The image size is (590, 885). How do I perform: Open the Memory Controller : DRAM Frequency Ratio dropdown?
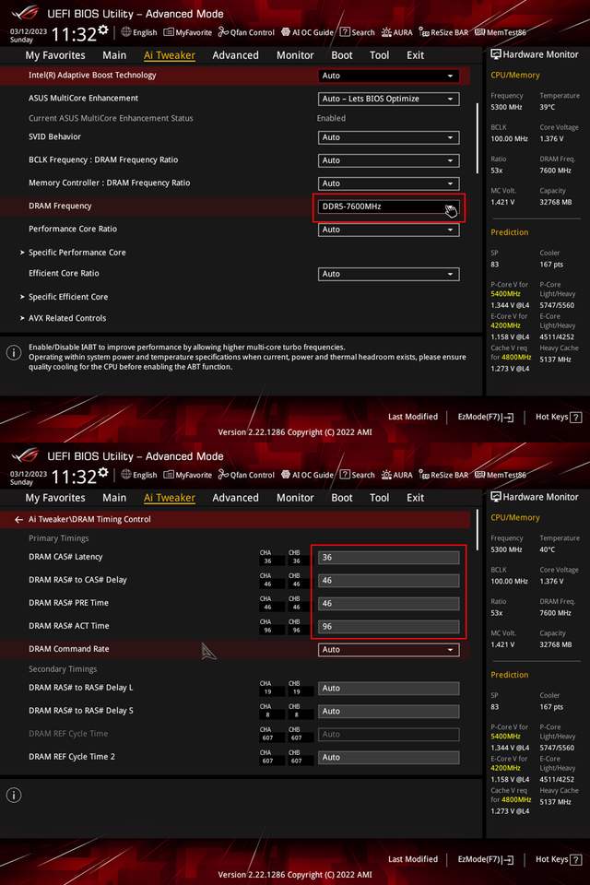click(x=388, y=183)
